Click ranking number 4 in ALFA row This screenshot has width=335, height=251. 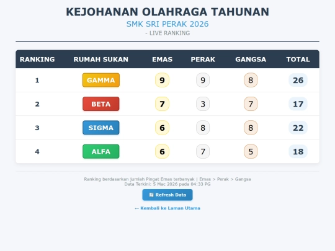coord(37,152)
